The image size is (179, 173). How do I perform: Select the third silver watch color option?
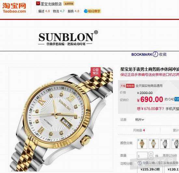click(x=165, y=144)
